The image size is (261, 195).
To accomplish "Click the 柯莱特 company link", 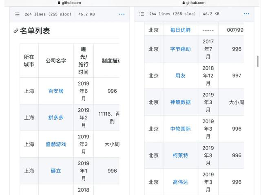I will (180, 156).
